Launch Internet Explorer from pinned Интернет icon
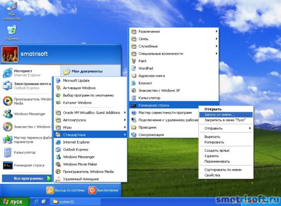 click(x=7, y=73)
